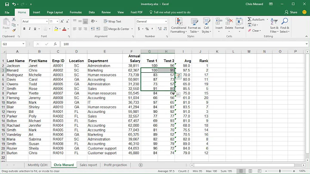Image resolution: width=310 pixels, height=174 pixels.
Task: Click the Save icon in quick access toolbar
Action: (x=7, y=4)
